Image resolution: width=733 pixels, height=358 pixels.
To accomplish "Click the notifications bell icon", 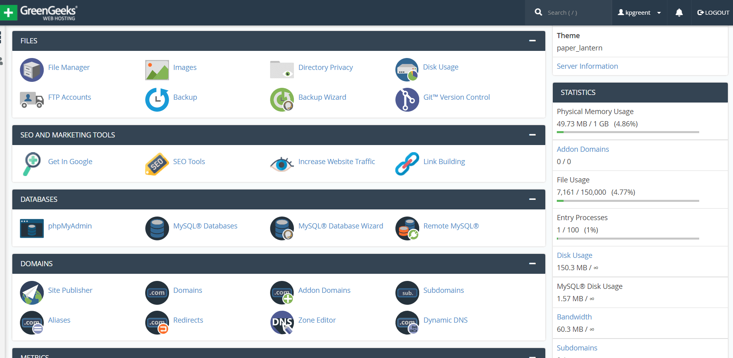I will (x=679, y=13).
